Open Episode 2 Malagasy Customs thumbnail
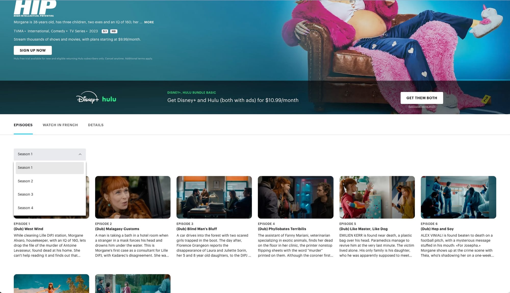510x293 pixels. (133, 197)
